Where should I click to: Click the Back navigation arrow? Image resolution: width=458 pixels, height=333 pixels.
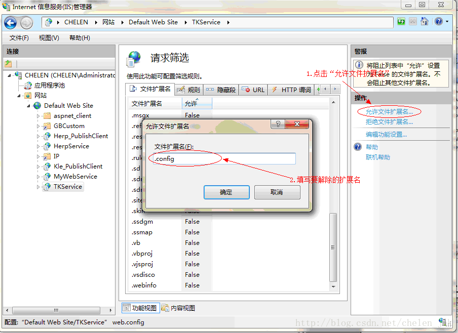pyautogui.click(x=11, y=23)
